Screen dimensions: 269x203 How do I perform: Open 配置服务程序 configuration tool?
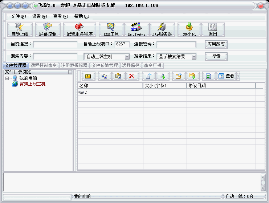[80, 29]
